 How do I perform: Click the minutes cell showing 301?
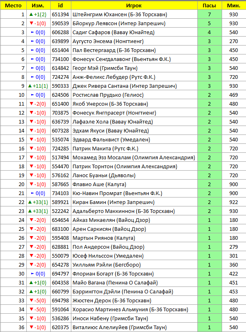234,256
